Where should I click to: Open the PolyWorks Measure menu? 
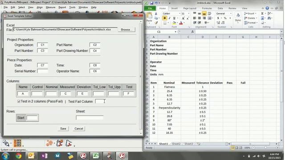(x=50, y=7)
